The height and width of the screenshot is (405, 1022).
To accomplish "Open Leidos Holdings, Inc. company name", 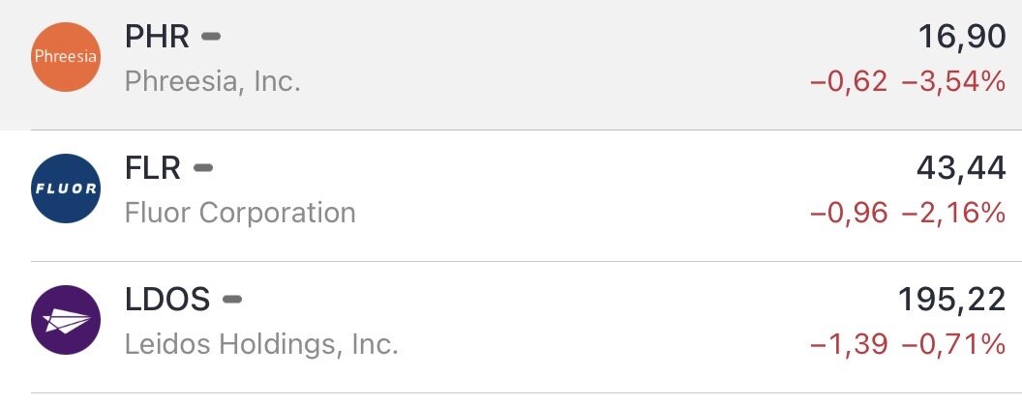I will [261, 343].
